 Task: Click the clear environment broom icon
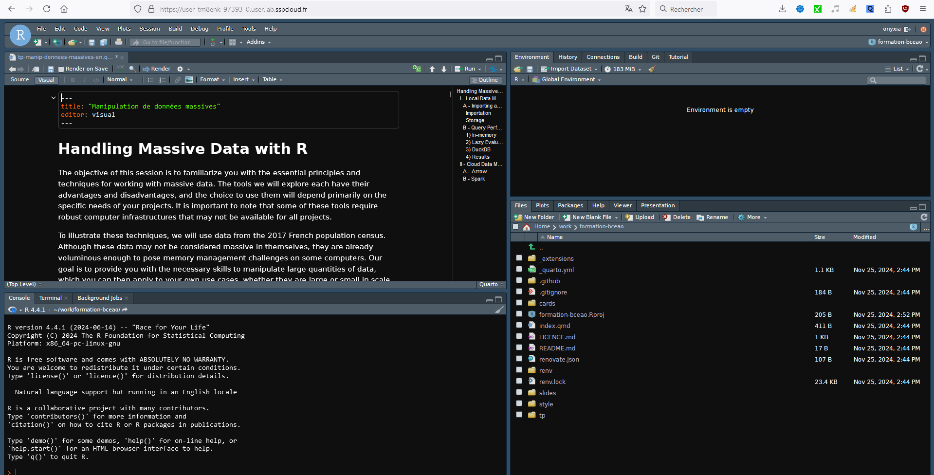652,69
